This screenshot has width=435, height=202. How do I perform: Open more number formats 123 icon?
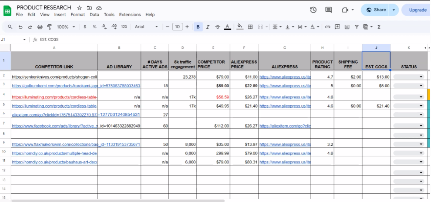pos(124,27)
